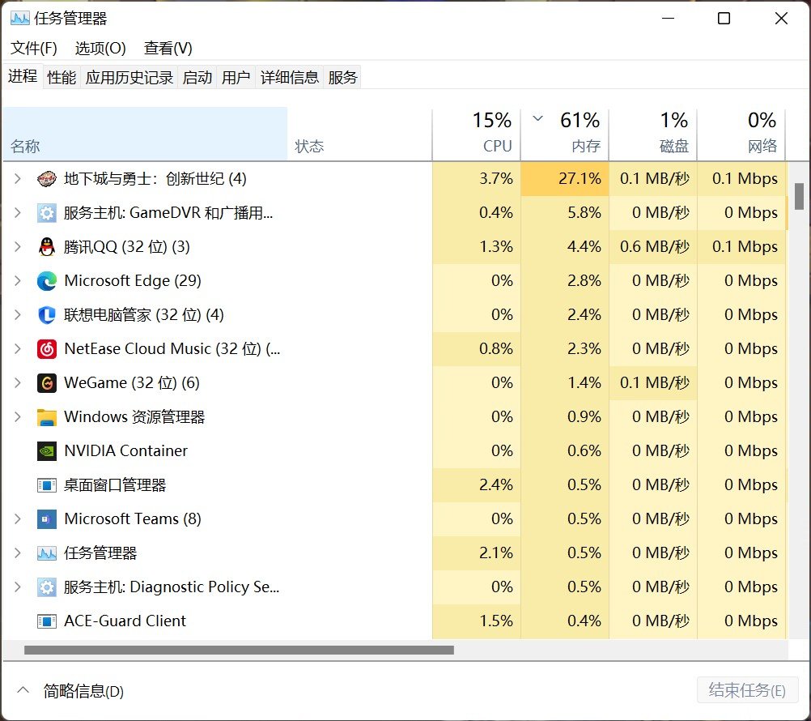Viewport: 811px width, 721px height.
Task: Open the 选项(O) menu
Action: pyautogui.click(x=100, y=48)
